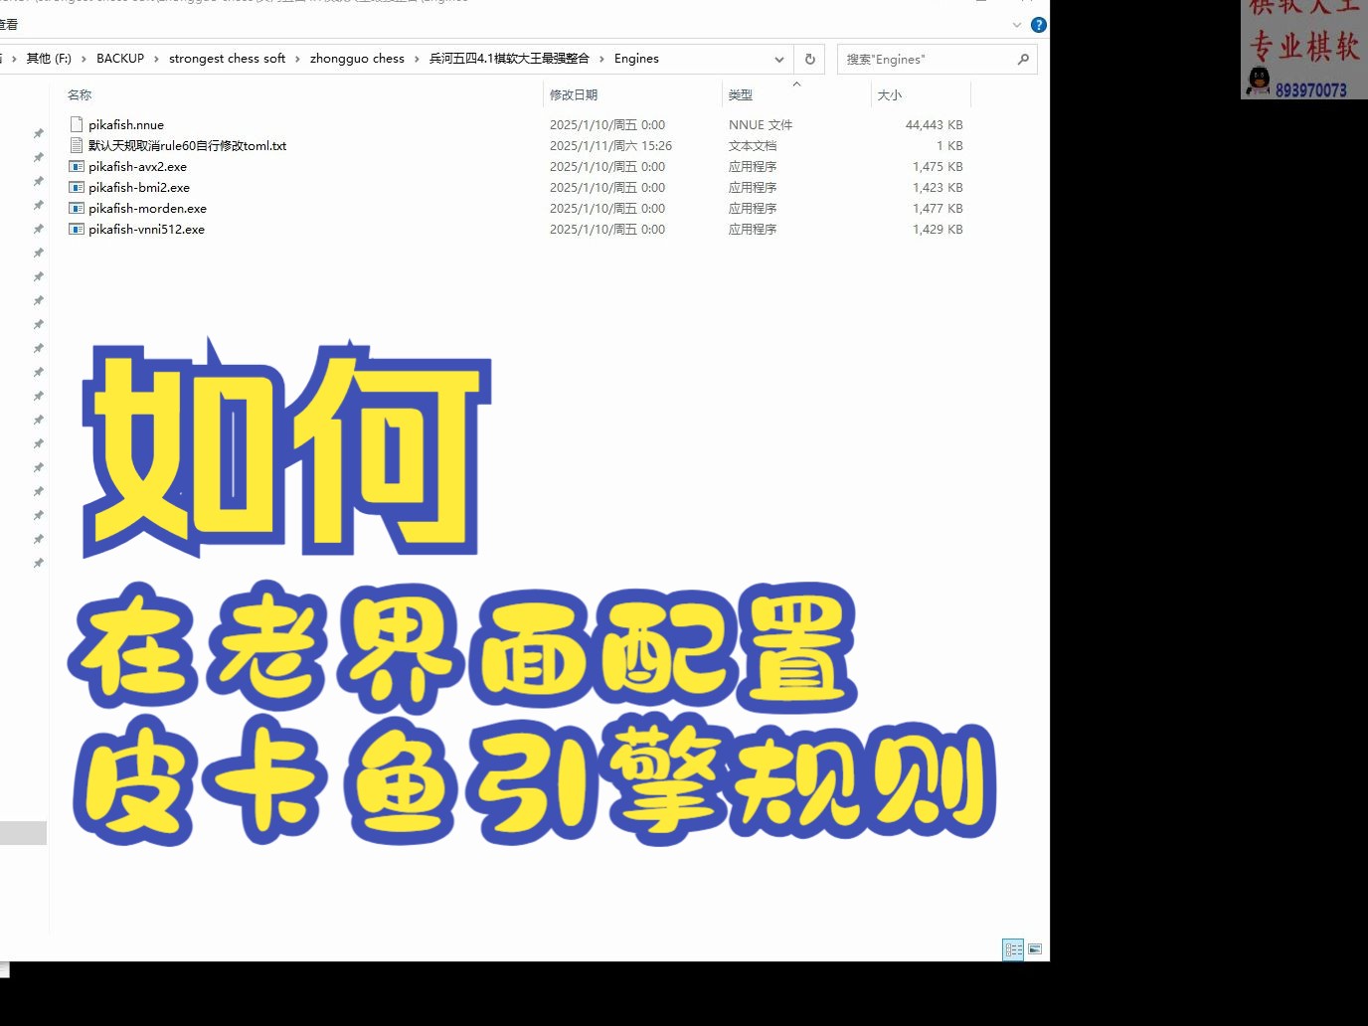Click the 1,475 KB size cell
Viewport: 1368px width, 1026px height.
938,167
